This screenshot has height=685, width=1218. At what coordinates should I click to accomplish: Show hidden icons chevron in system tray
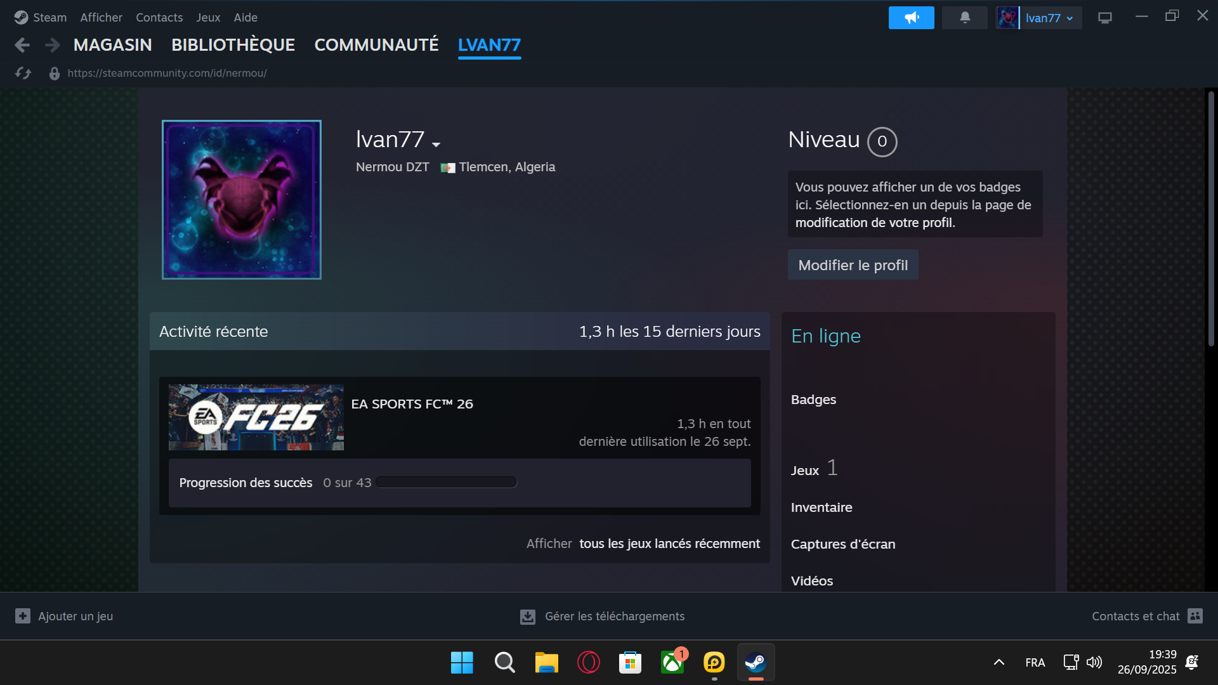click(x=999, y=662)
